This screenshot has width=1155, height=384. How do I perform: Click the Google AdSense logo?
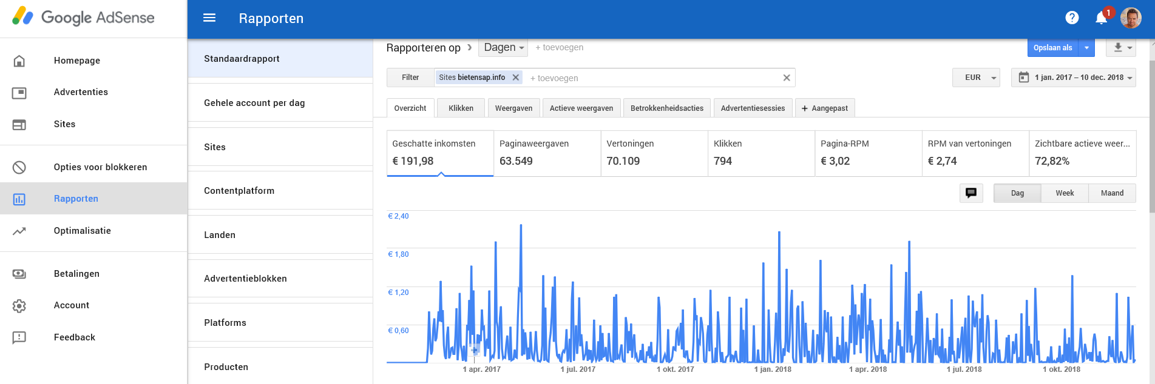(84, 18)
